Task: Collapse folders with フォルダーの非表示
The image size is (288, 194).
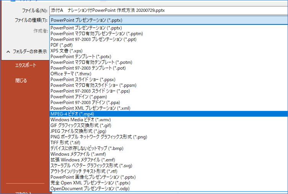Action: pos(27,52)
